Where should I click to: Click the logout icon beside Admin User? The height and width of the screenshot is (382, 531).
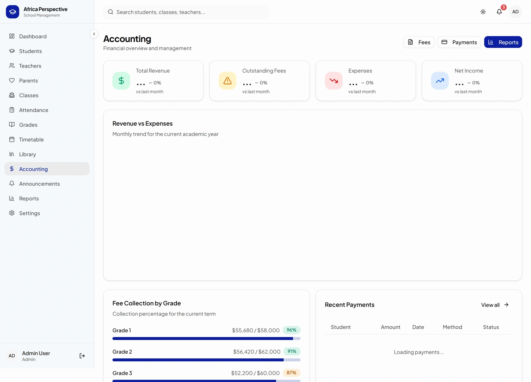(x=82, y=356)
